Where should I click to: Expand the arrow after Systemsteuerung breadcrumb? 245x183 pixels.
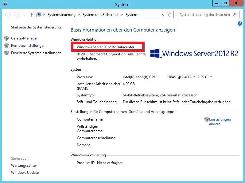click(x=79, y=15)
